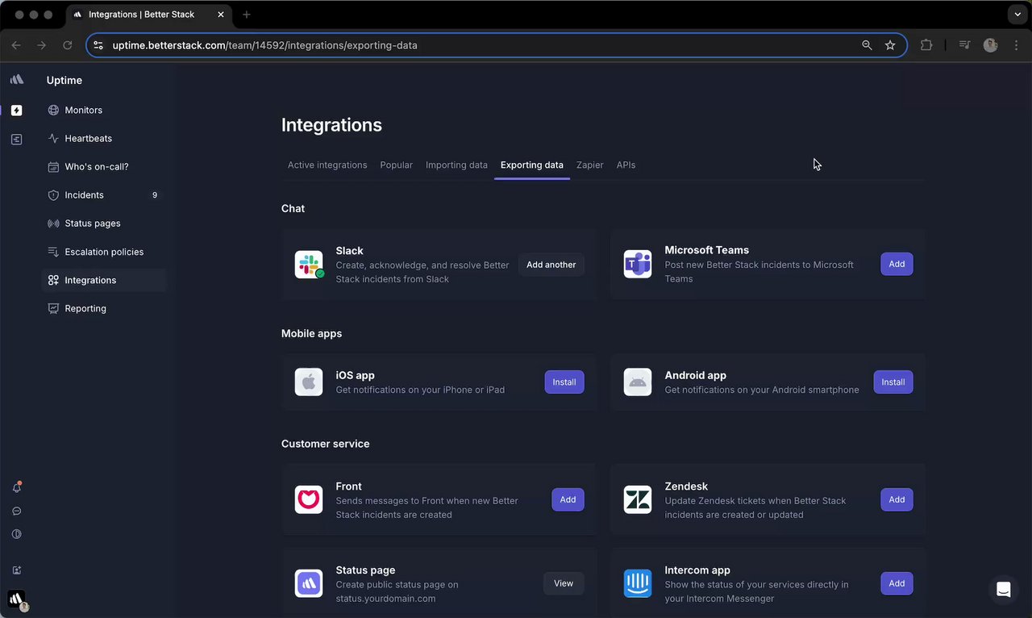Click the broadcast icon beside Status pages
This screenshot has width=1032, height=618.
pos(54,223)
